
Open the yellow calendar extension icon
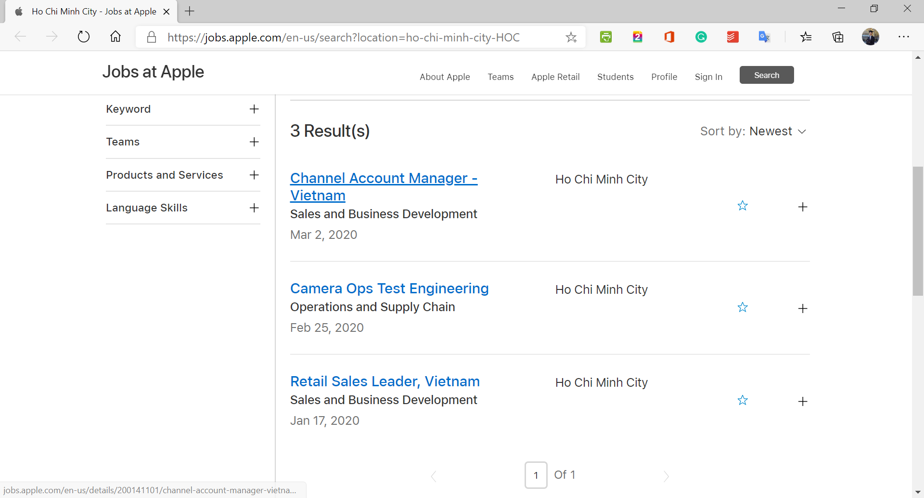(x=638, y=37)
